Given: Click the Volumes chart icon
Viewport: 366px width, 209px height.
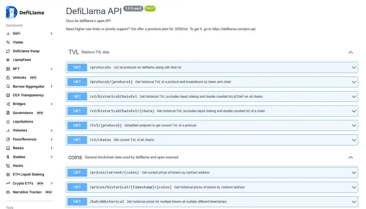Looking at the screenshot, I should click(8, 131).
